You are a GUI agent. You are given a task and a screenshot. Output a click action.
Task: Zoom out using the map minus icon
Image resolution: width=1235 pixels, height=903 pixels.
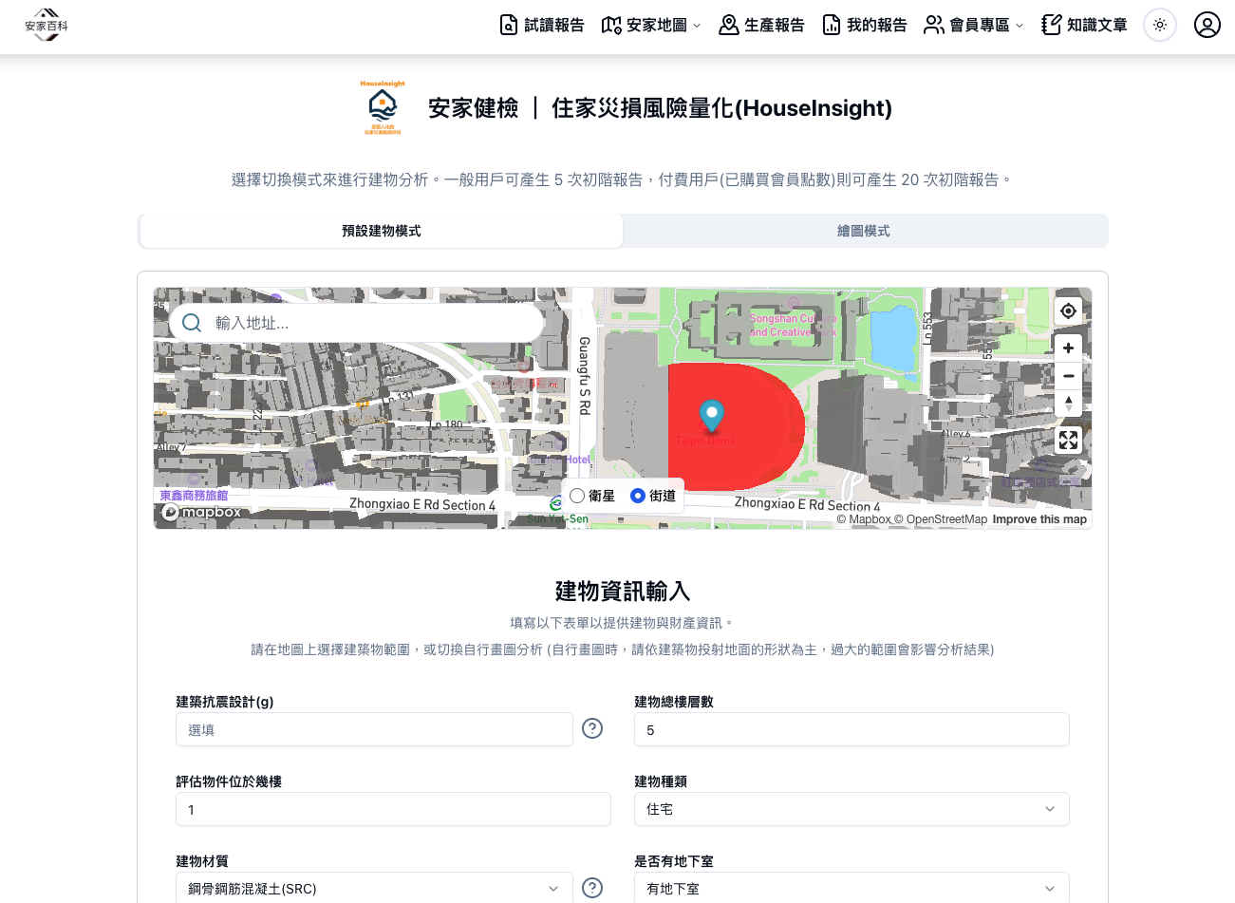point(1068,375)
